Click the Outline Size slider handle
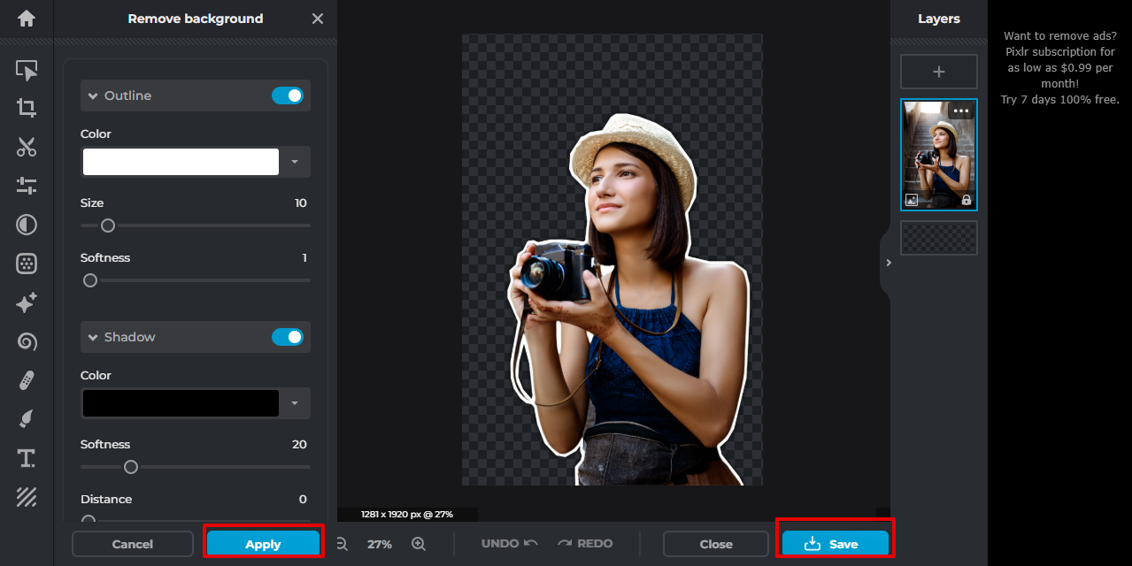Viewport: 1132px width, 566px height. point(108,226)
